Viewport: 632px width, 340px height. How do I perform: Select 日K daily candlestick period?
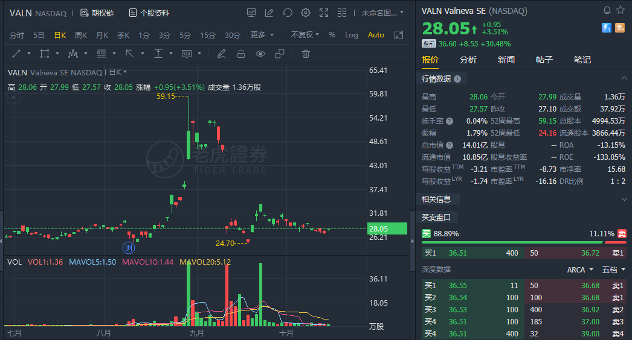click(x=60, y=36)
